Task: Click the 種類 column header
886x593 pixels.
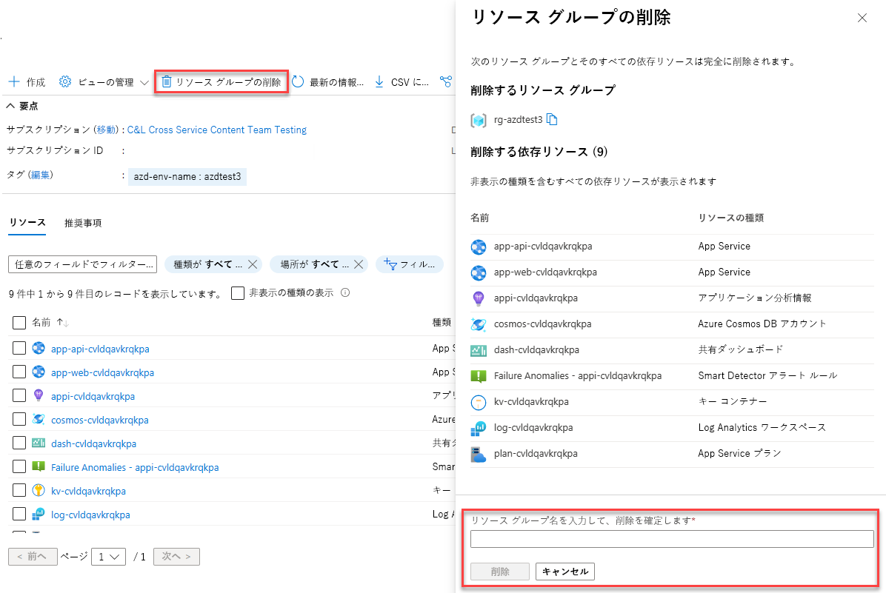Action: (442, 323)
